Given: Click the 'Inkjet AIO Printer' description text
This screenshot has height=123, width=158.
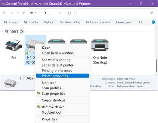Looking at the screenshot, I should click(126, 79).
